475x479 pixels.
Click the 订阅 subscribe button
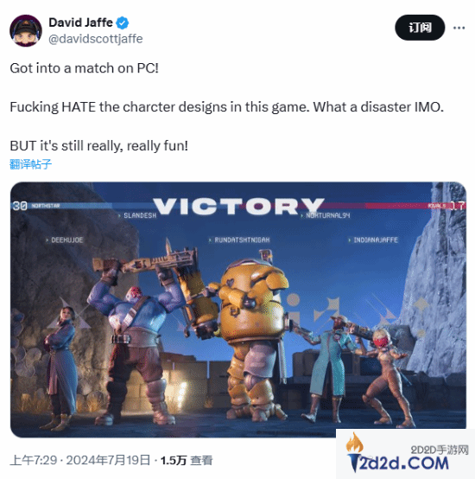[x=420, y=28]
